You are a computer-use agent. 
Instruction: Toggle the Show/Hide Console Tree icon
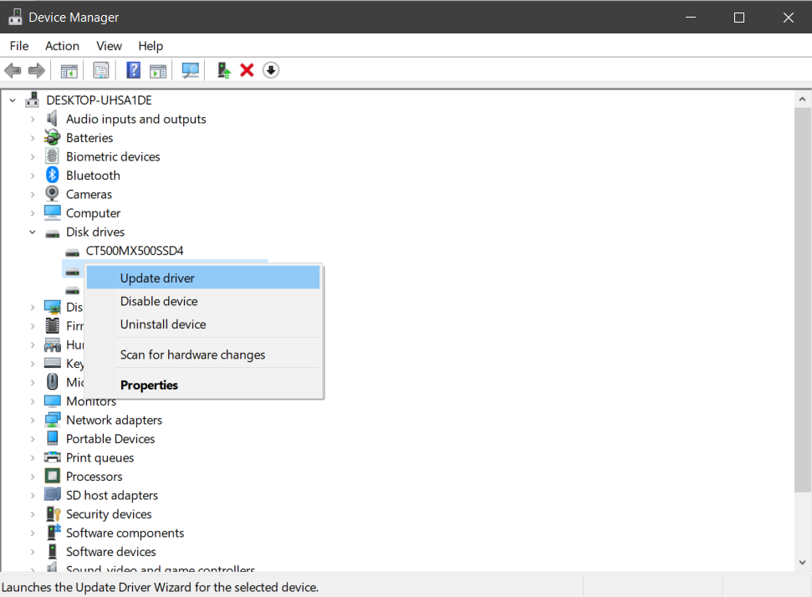click(x=69, y=71)
